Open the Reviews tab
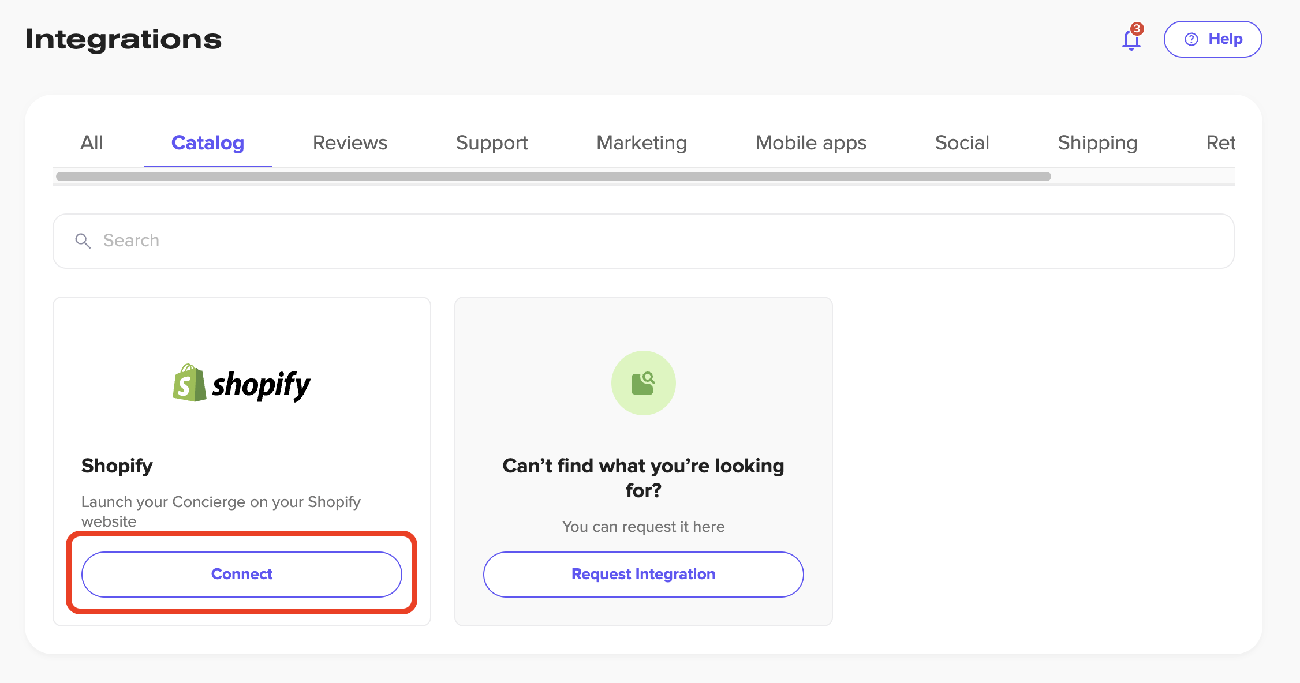This screenshot has width=1300, height=683. coord(350,142)
